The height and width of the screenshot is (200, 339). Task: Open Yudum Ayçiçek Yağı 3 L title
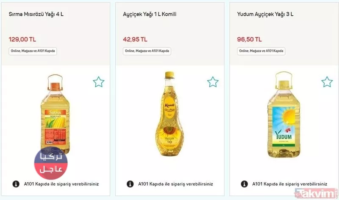click(265, 14)
